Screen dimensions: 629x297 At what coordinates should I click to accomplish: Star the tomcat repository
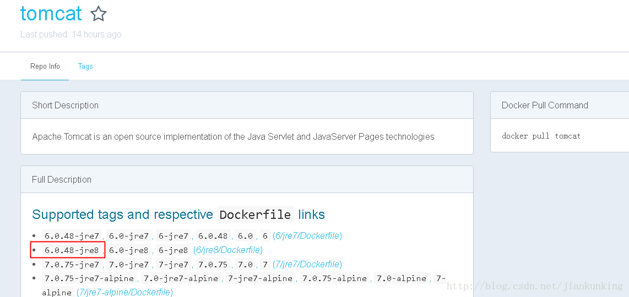[98, 14]
